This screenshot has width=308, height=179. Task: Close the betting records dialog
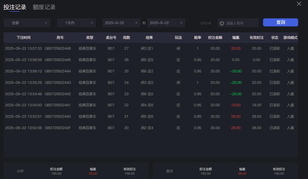(299, 4)
